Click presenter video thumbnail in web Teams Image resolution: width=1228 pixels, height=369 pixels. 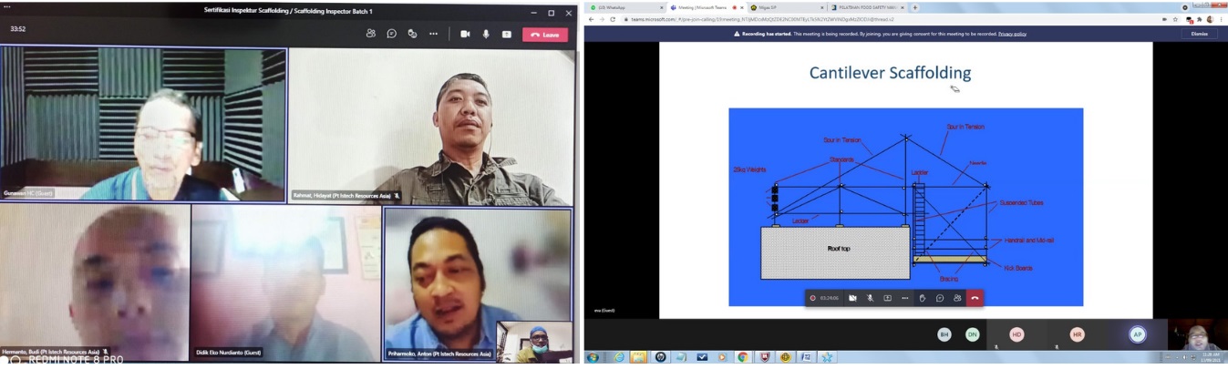coord(1198,334)
